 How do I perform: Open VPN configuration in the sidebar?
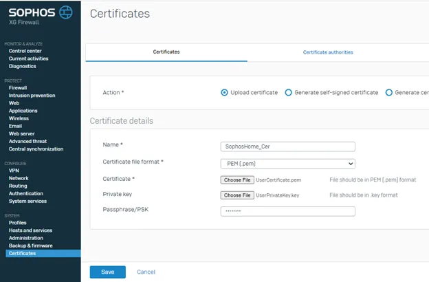click(14, 171)
